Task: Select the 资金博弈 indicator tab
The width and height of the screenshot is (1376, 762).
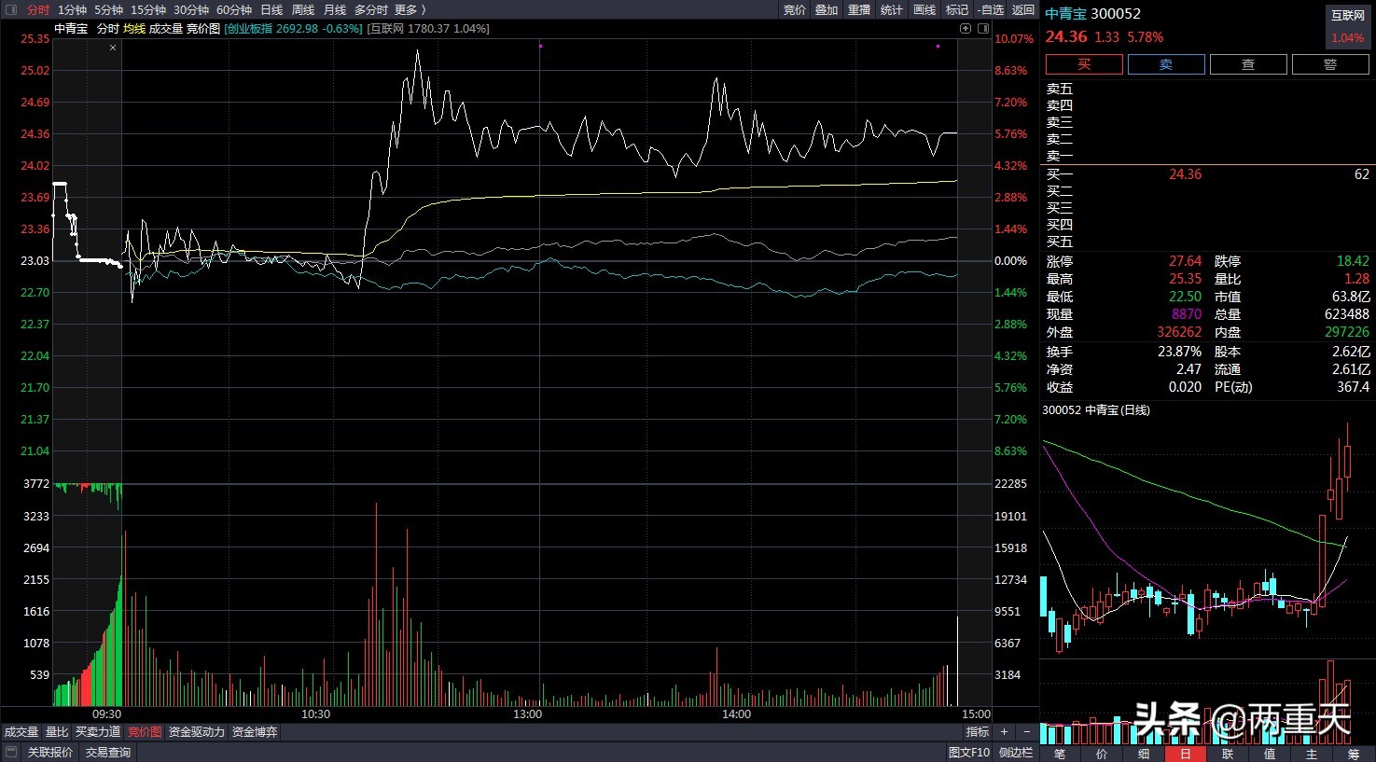Action: pos(255,732)
